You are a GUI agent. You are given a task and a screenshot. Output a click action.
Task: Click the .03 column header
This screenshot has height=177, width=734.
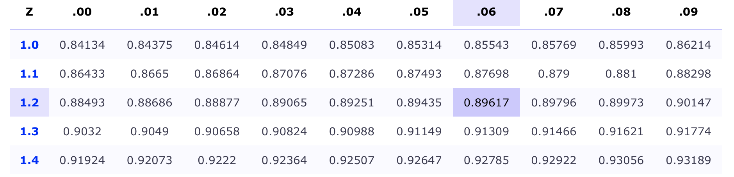click(284, 12)
